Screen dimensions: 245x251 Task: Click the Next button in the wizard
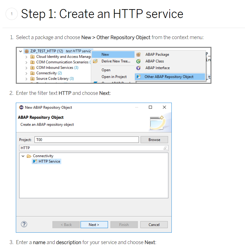94,225
